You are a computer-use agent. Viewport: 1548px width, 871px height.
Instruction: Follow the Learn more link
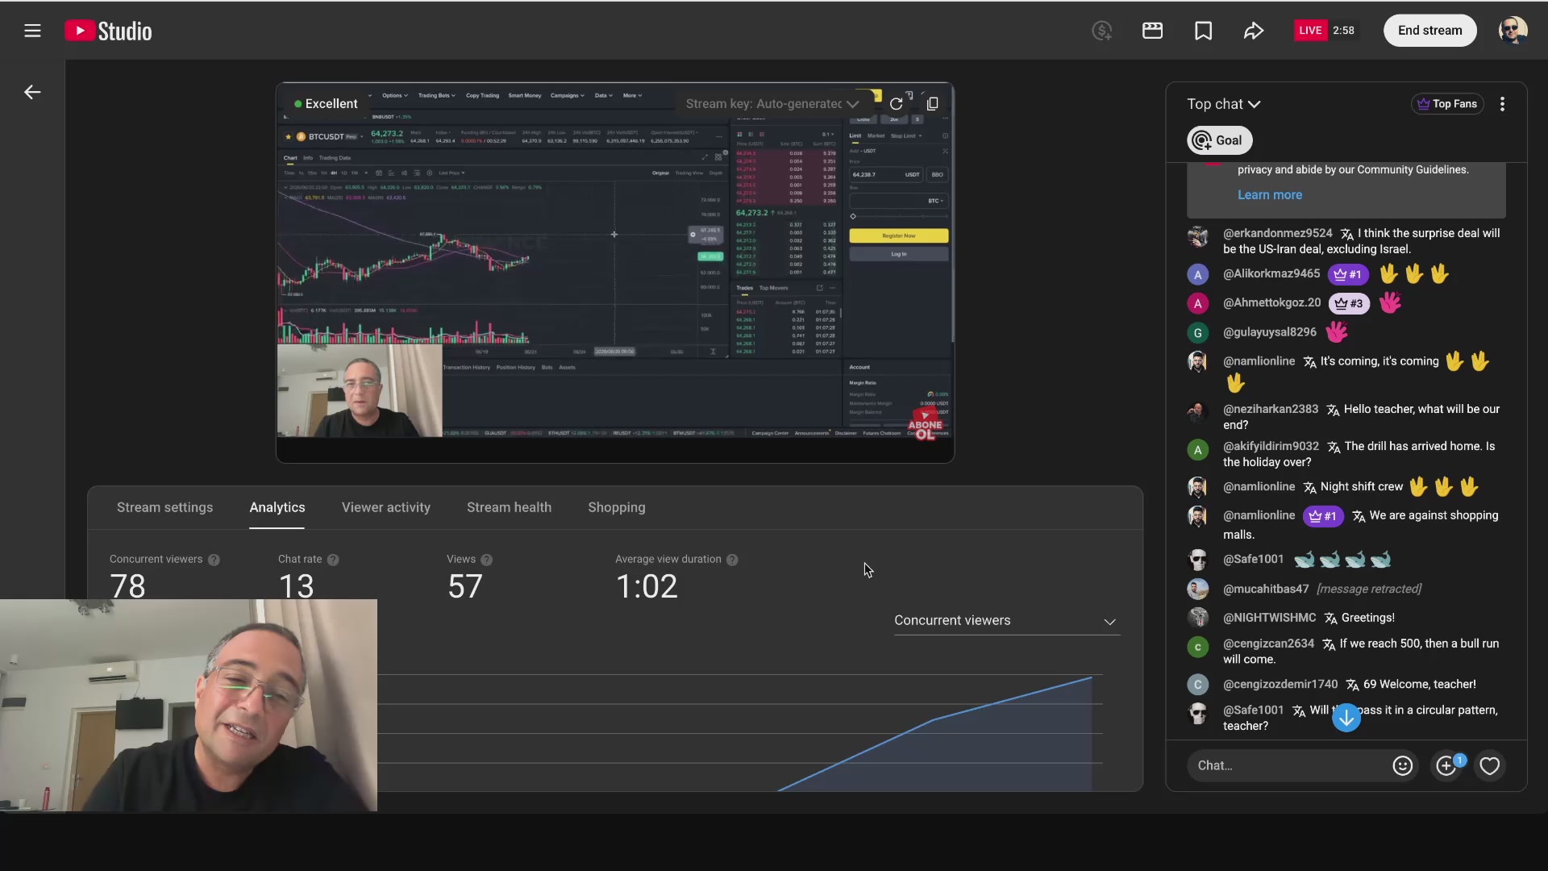pos(1270,195)
